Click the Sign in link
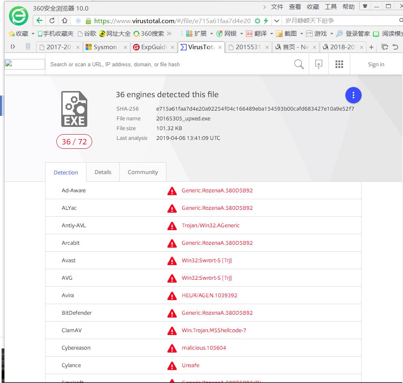403x383 pixels. 376,64
